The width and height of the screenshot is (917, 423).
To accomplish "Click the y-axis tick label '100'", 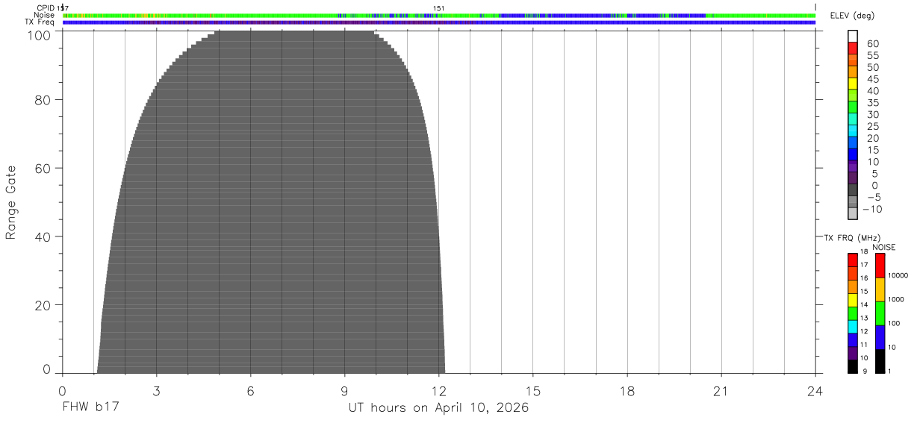I will pyautogui.click(x=40, y=34).
